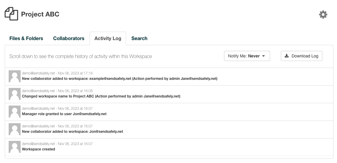Click the caret arrow on Notify Me

coord(264,56)
